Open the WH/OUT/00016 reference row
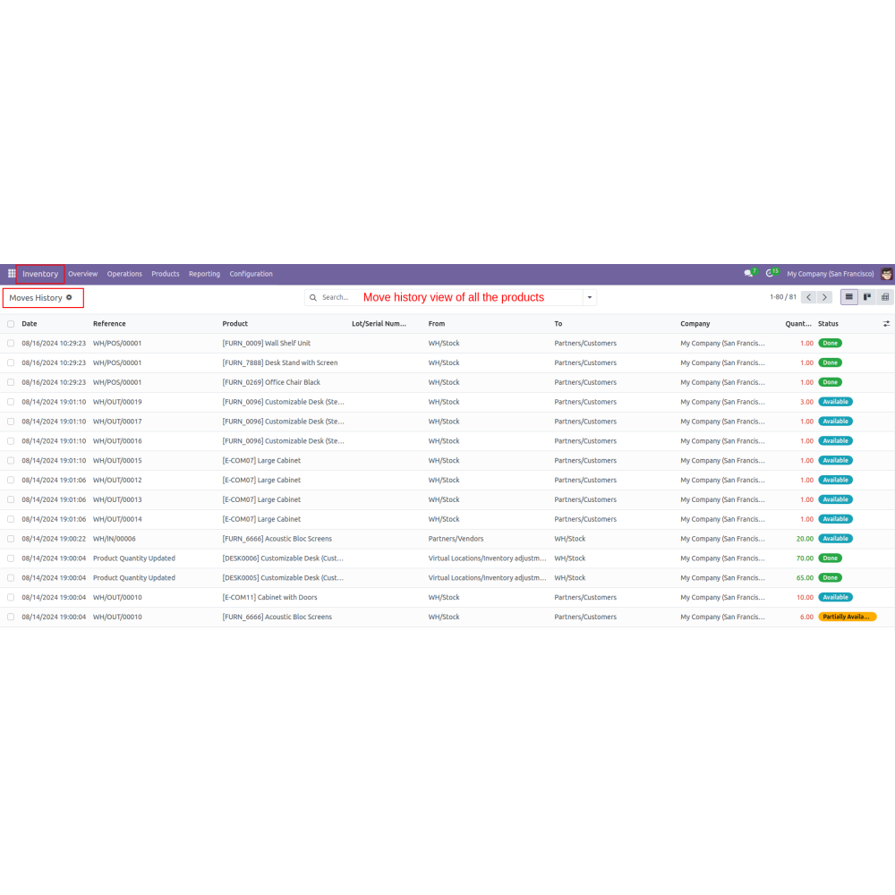The height and width of the screenshot is (895, 895). tap(117, 440)
